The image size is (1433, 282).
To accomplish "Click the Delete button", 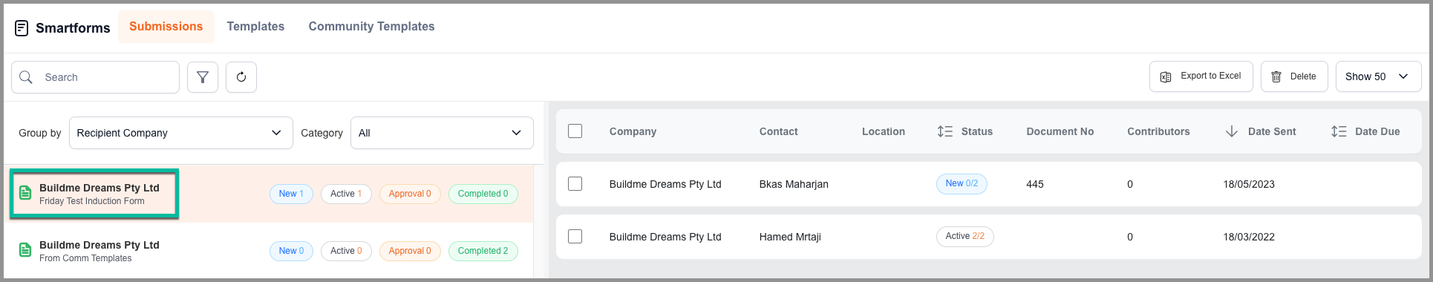I will pyautogui.click(x=1294, y=76).
